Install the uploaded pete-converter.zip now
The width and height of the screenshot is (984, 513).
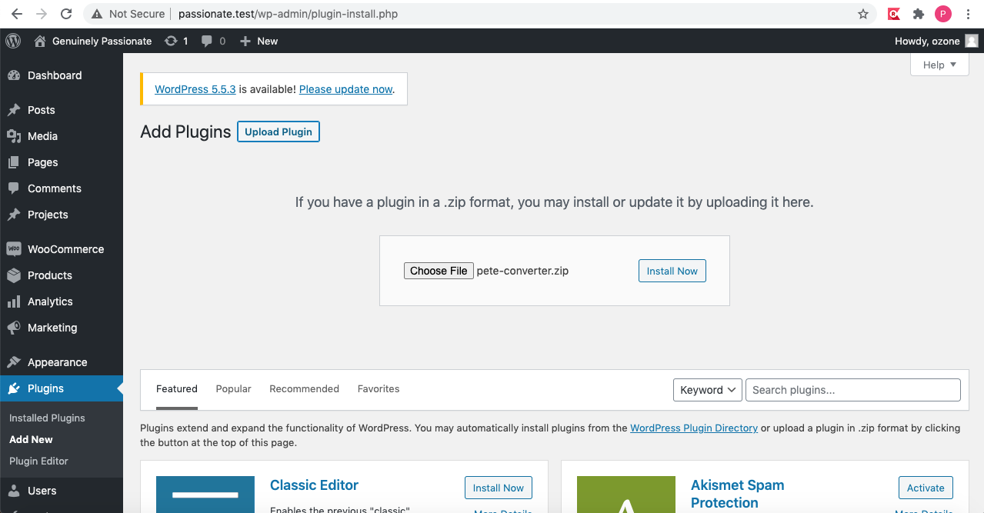tap(672, 271)
